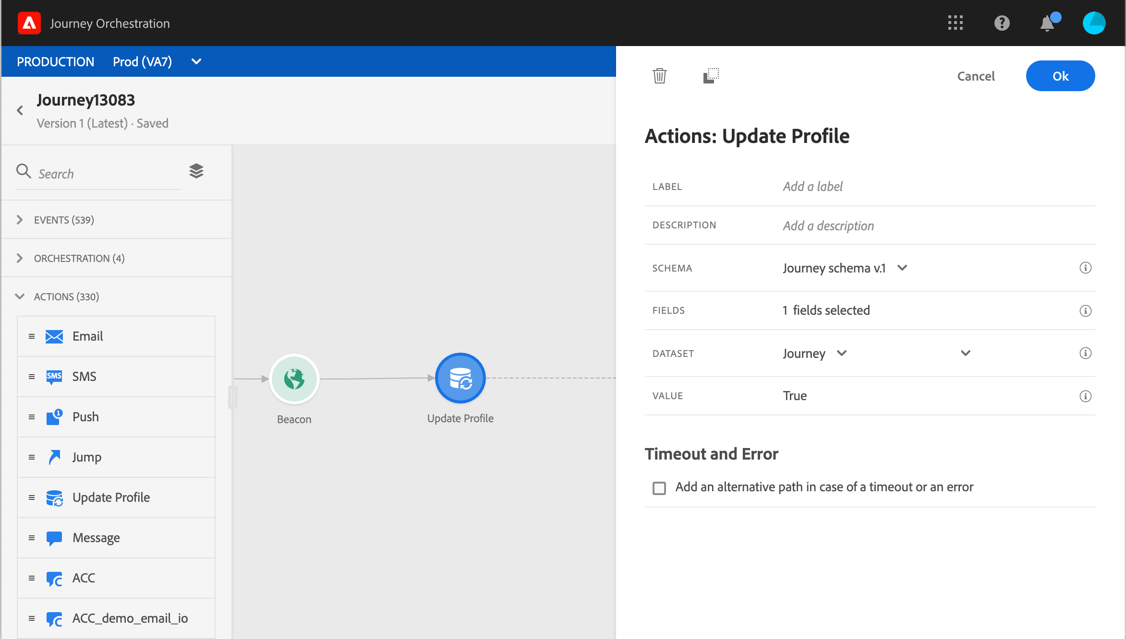Screen dimensions: 1126x639
Task: Open the app switcher grid icon
Action: tap(955, 23)
